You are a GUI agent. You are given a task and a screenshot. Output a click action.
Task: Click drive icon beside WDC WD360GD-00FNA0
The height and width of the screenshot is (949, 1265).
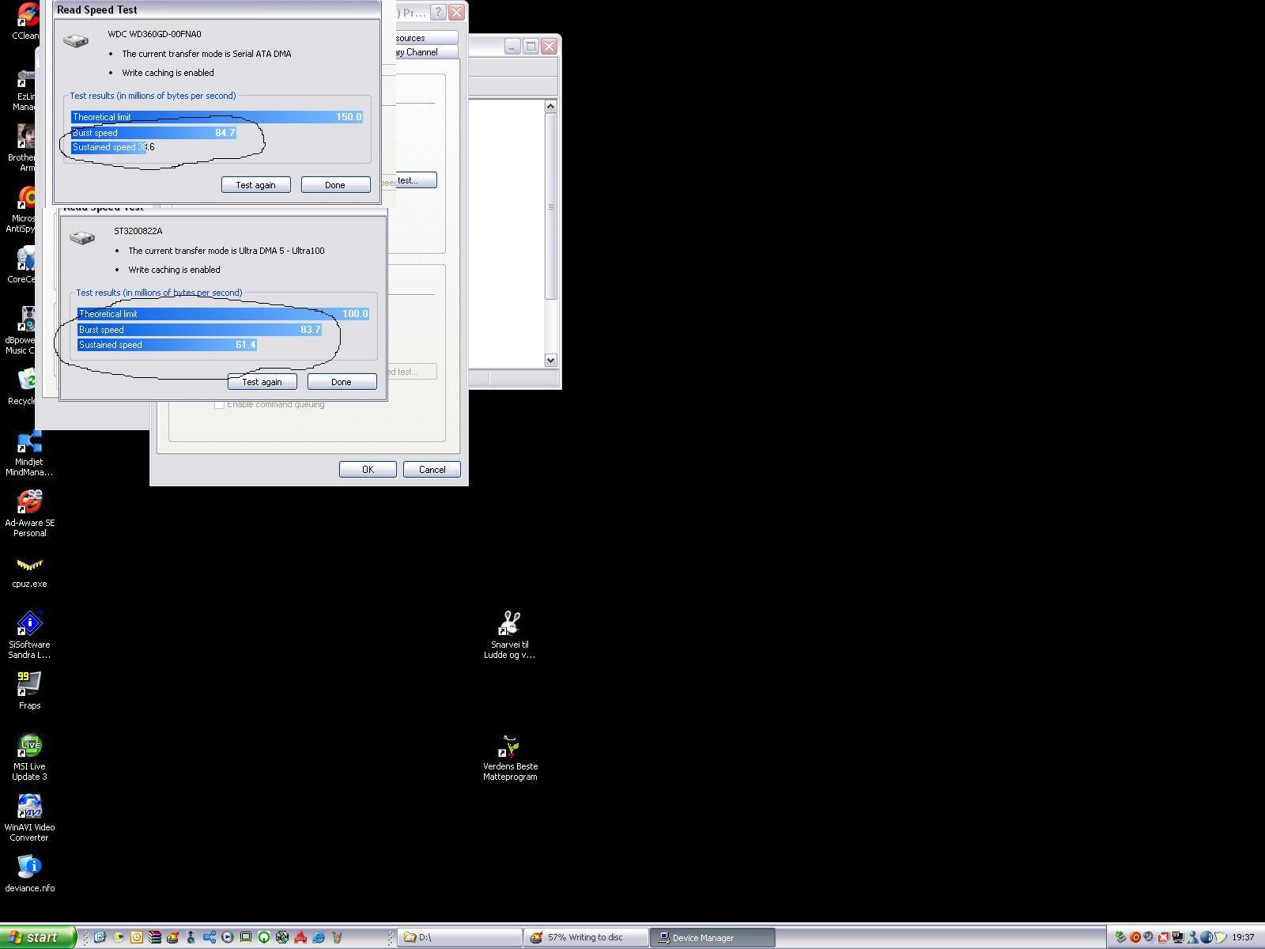click(76, 40)
